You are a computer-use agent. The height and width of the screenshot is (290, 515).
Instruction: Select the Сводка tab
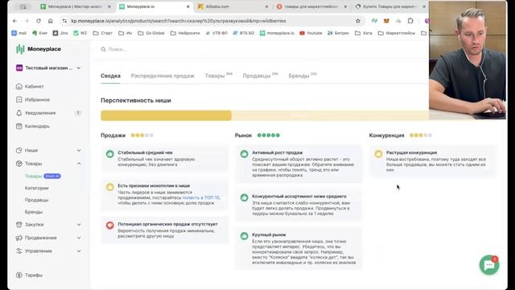(110, 76)
